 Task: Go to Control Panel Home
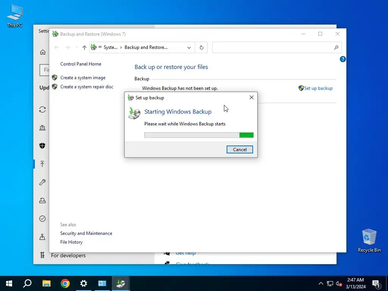(x=81, y=64)
